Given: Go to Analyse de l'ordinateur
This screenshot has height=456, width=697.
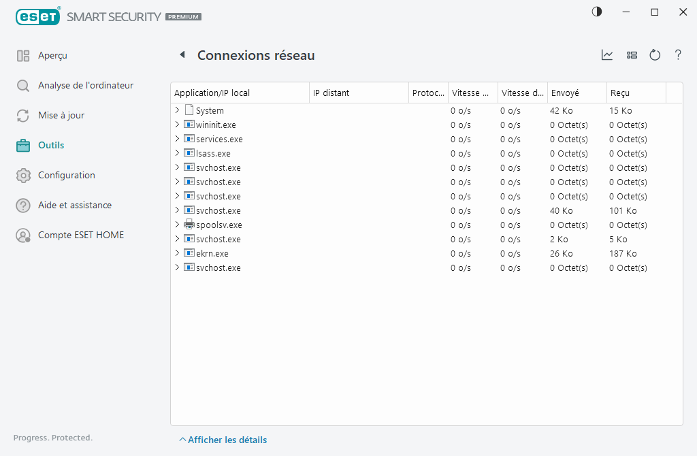Looking at the screenshot, I should point(85,86).
